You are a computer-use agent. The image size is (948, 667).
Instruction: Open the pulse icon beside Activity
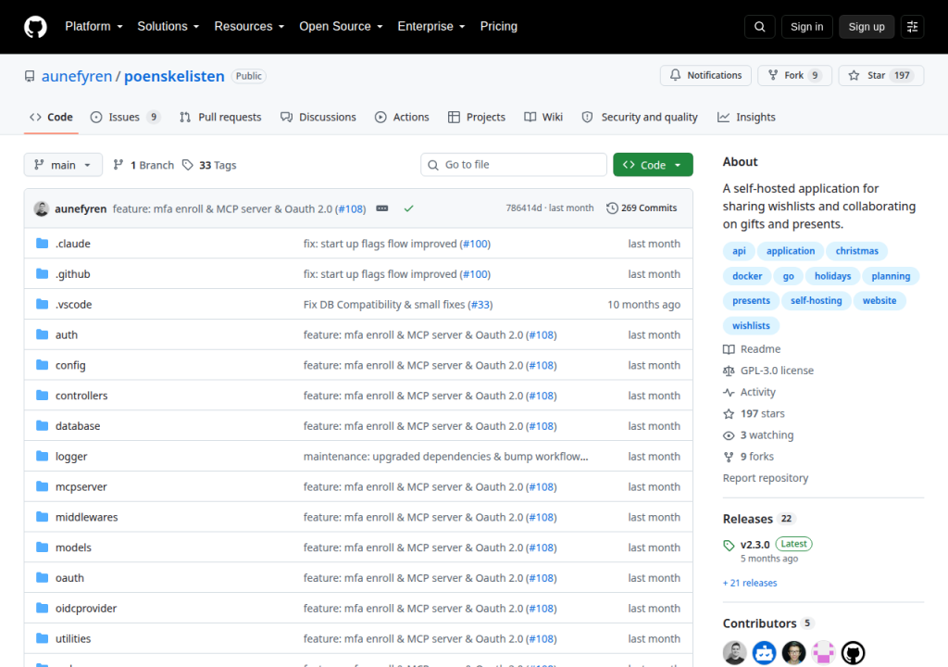tap(729, 392)
